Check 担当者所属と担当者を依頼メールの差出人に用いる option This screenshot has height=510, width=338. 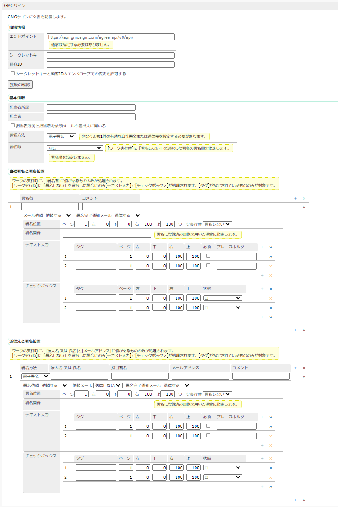tap(13, 126)
